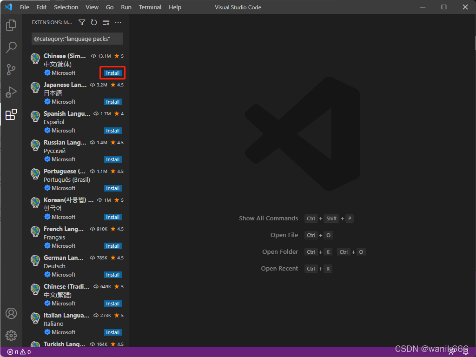Click the Spanish language pack globe icon
Image resolution: width=476 pixels, height=357 pixels.
tap(35, 116)
